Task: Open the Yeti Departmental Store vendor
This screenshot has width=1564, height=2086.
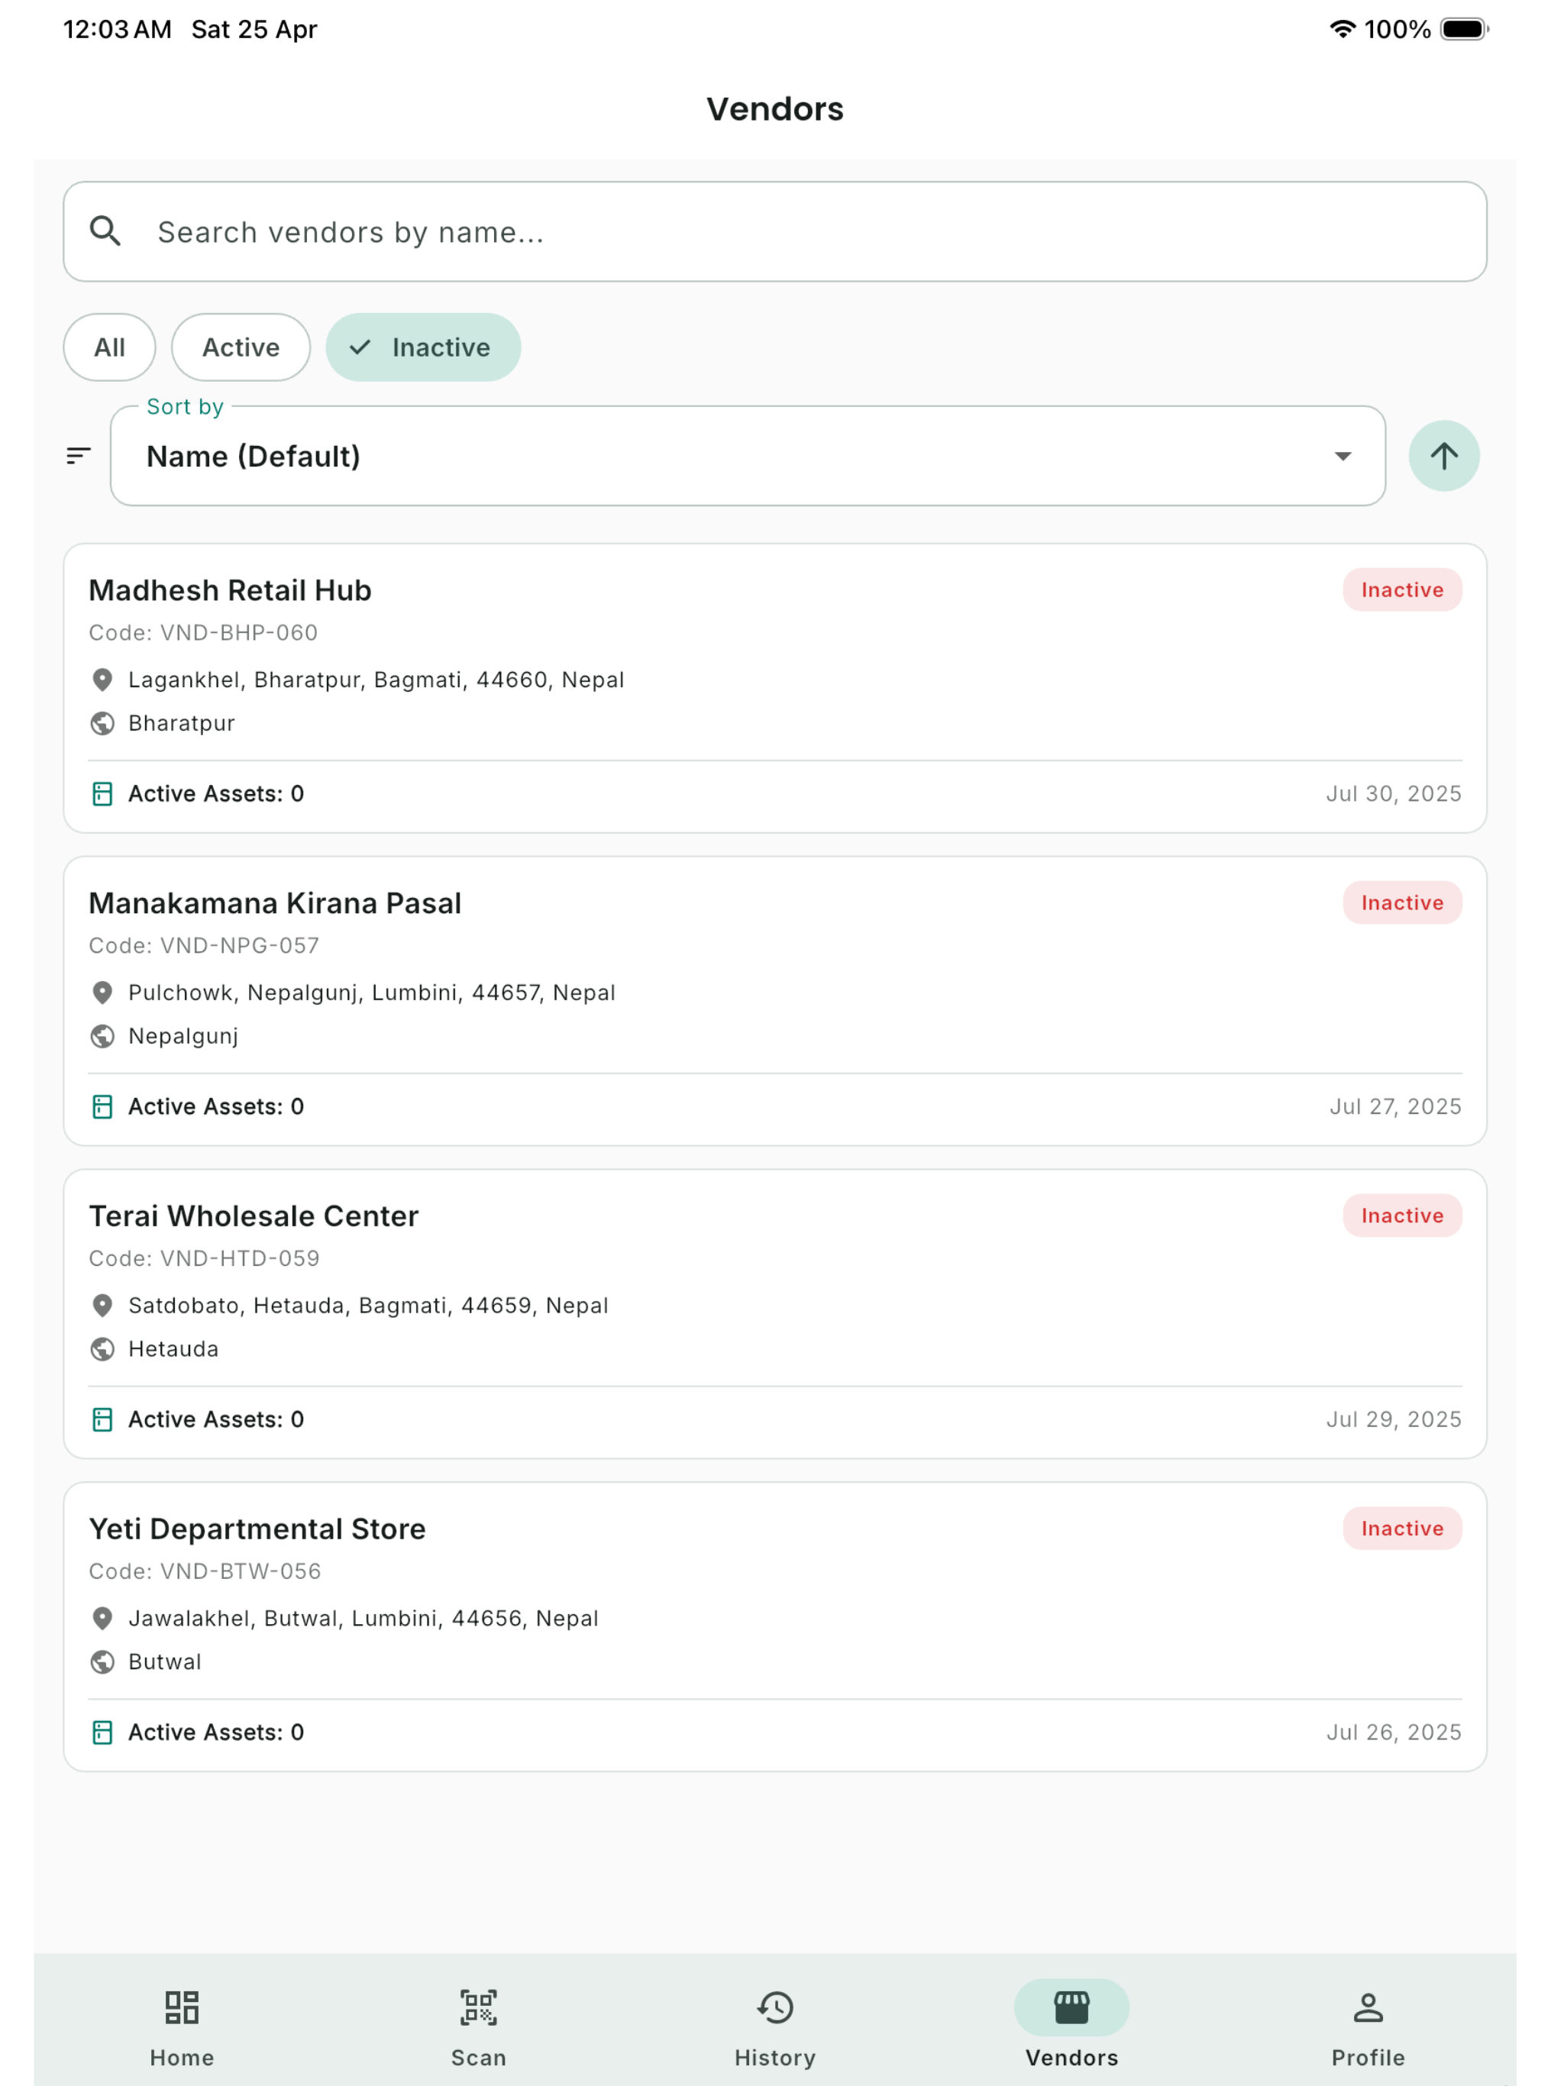Action: click(774, 1627)
